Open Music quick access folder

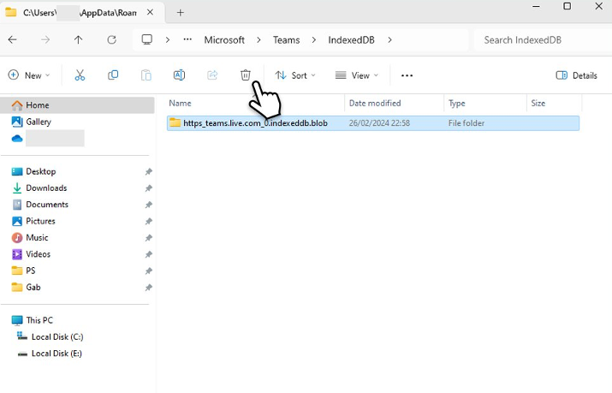point(37,237)
